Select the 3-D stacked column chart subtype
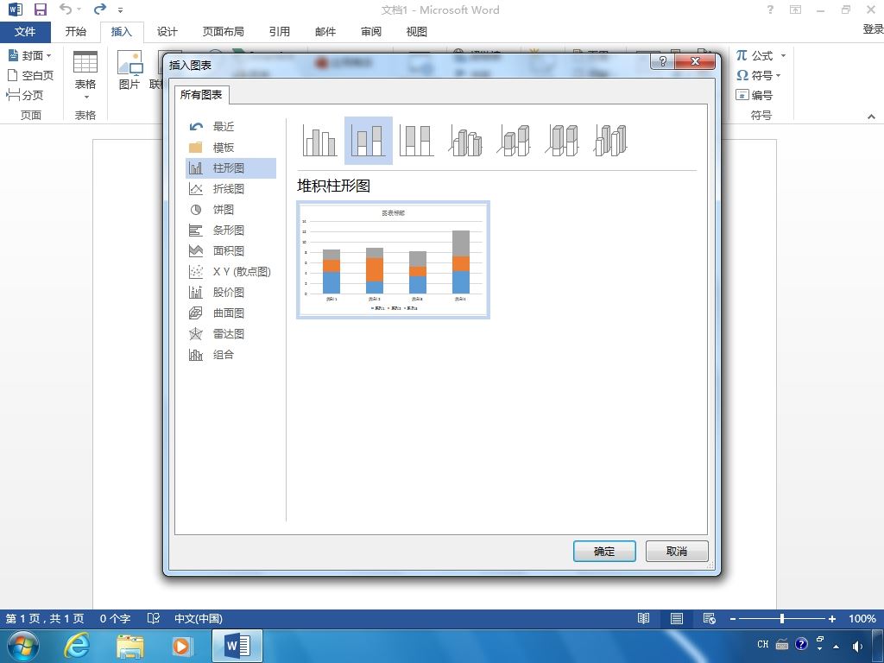This screenshot has height=663, width=884. [514, 141]
